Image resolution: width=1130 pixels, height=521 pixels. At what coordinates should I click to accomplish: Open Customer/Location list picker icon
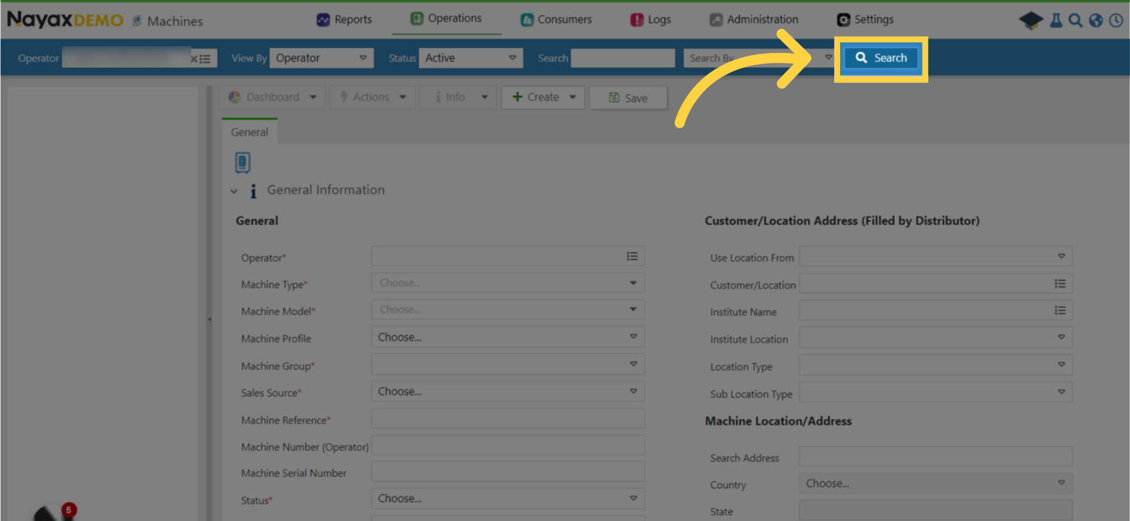pyautogui.click(x=1060, y=284)
